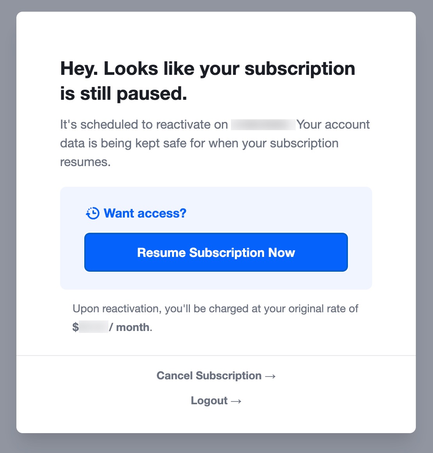Click the Logout link

tap(209, 400)
